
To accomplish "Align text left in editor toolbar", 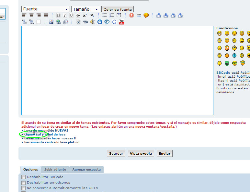I will point(24,15).
